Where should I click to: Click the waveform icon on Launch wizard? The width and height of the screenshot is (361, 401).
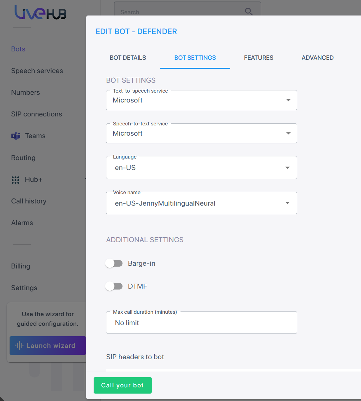pos(19,345)
